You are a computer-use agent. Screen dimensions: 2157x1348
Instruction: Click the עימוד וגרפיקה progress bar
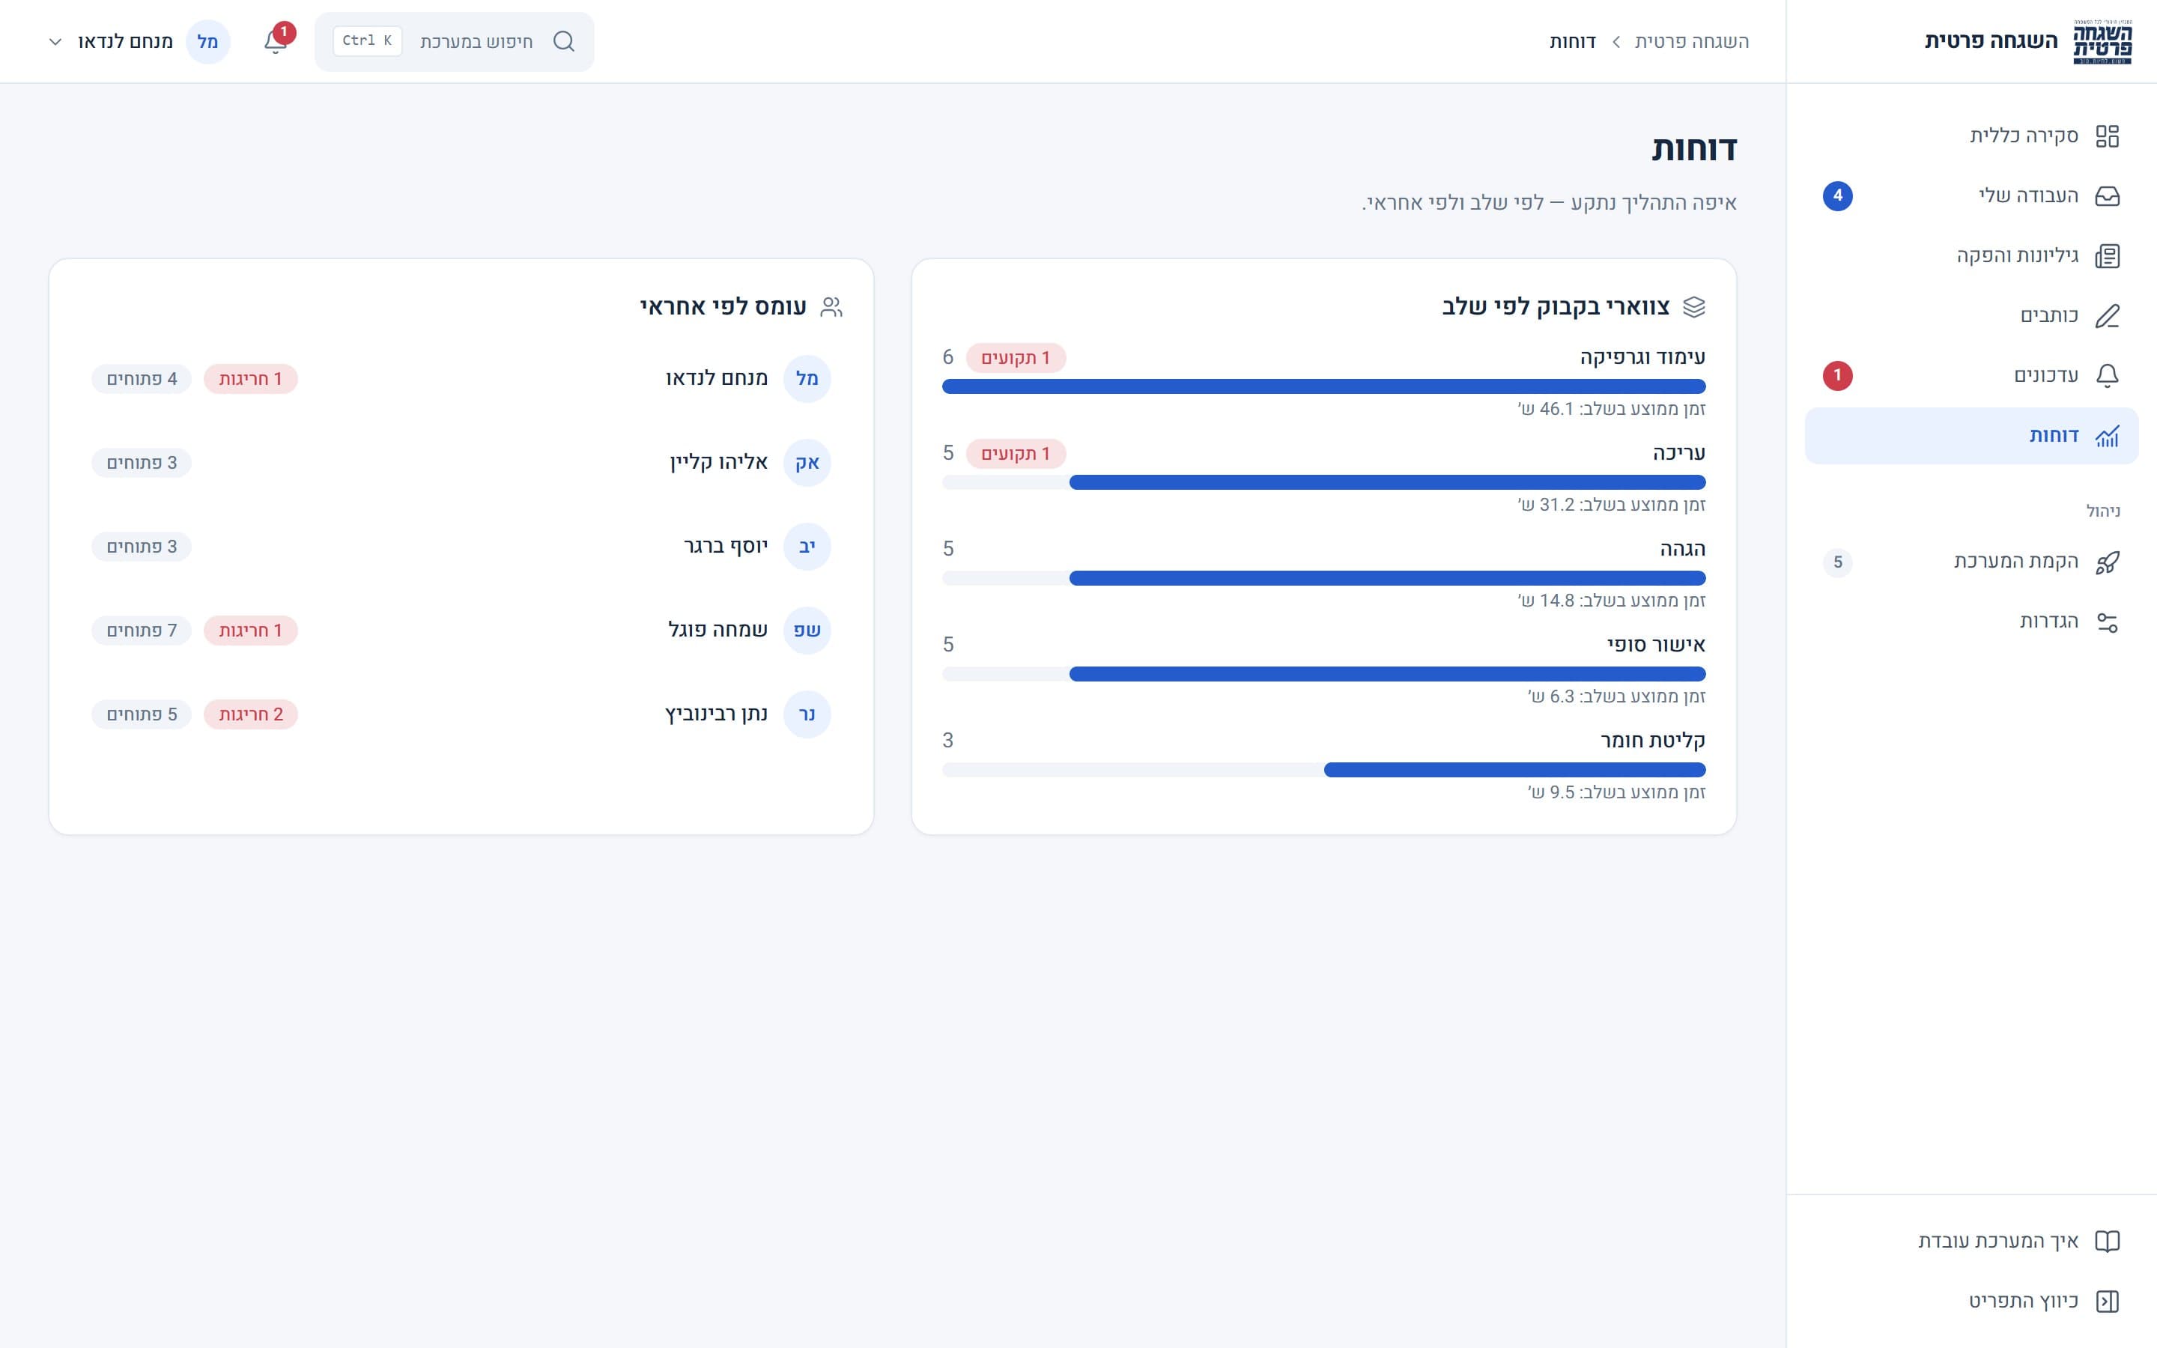[1323, 386]
